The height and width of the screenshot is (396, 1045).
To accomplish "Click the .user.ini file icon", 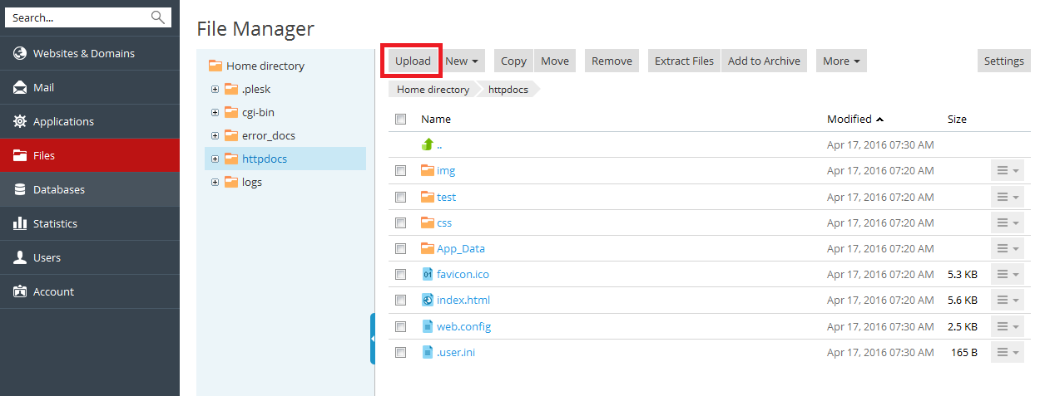I will [x=428, y=352].
